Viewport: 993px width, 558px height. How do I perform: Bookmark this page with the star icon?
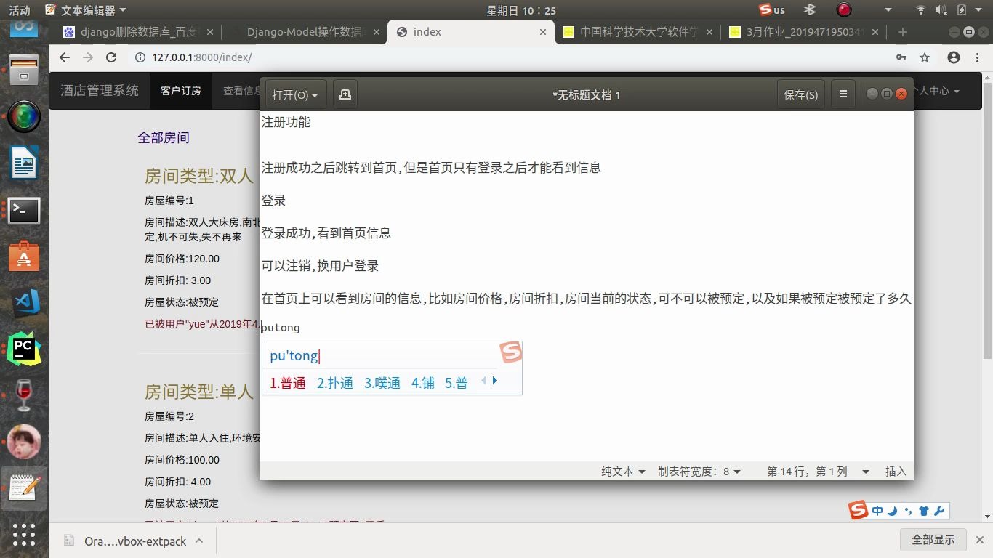(x=925, y=57)
